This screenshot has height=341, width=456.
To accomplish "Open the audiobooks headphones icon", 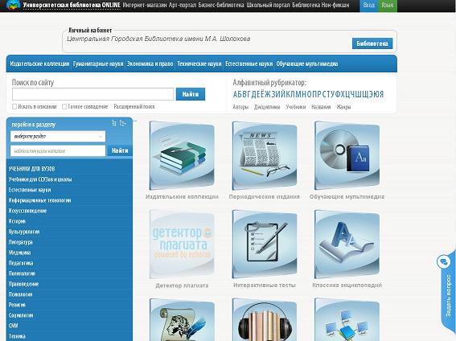I will (265, 320).
